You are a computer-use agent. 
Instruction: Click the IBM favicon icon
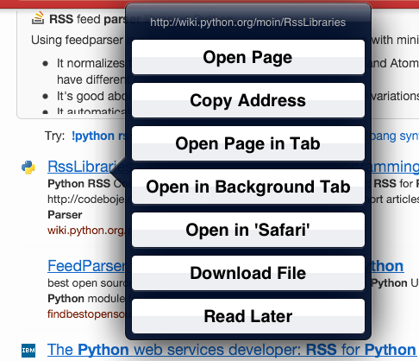pos(28,351)
